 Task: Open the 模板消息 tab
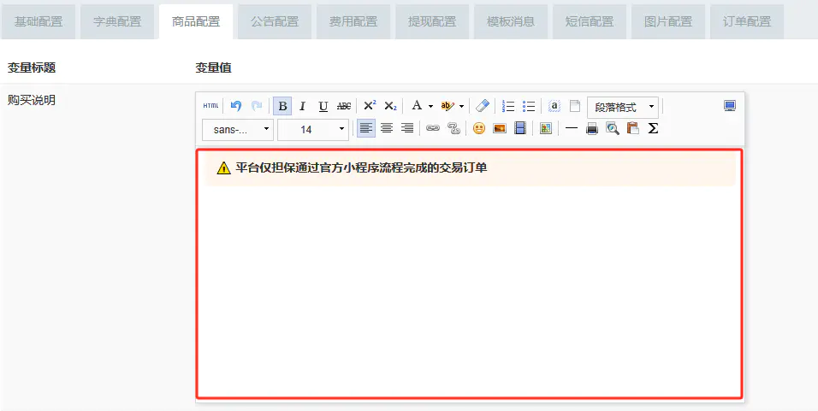[x=511, y=22]
